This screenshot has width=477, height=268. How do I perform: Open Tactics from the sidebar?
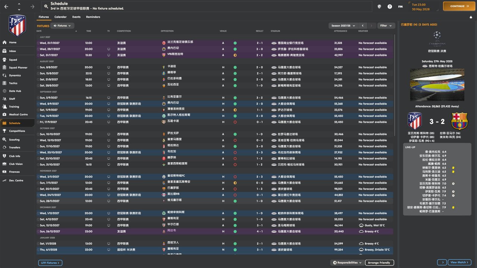tap(13, 83)
